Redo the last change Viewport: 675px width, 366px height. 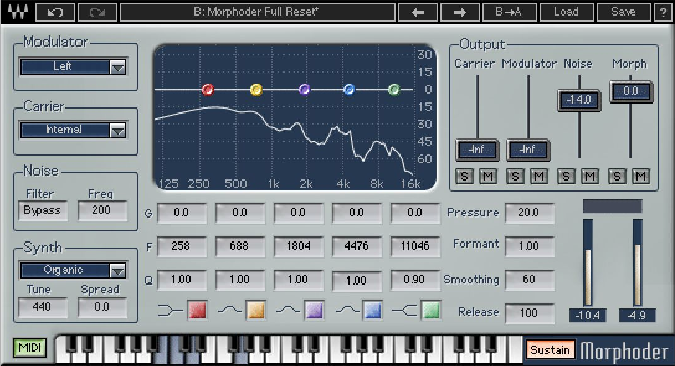[x=97, y=12]
